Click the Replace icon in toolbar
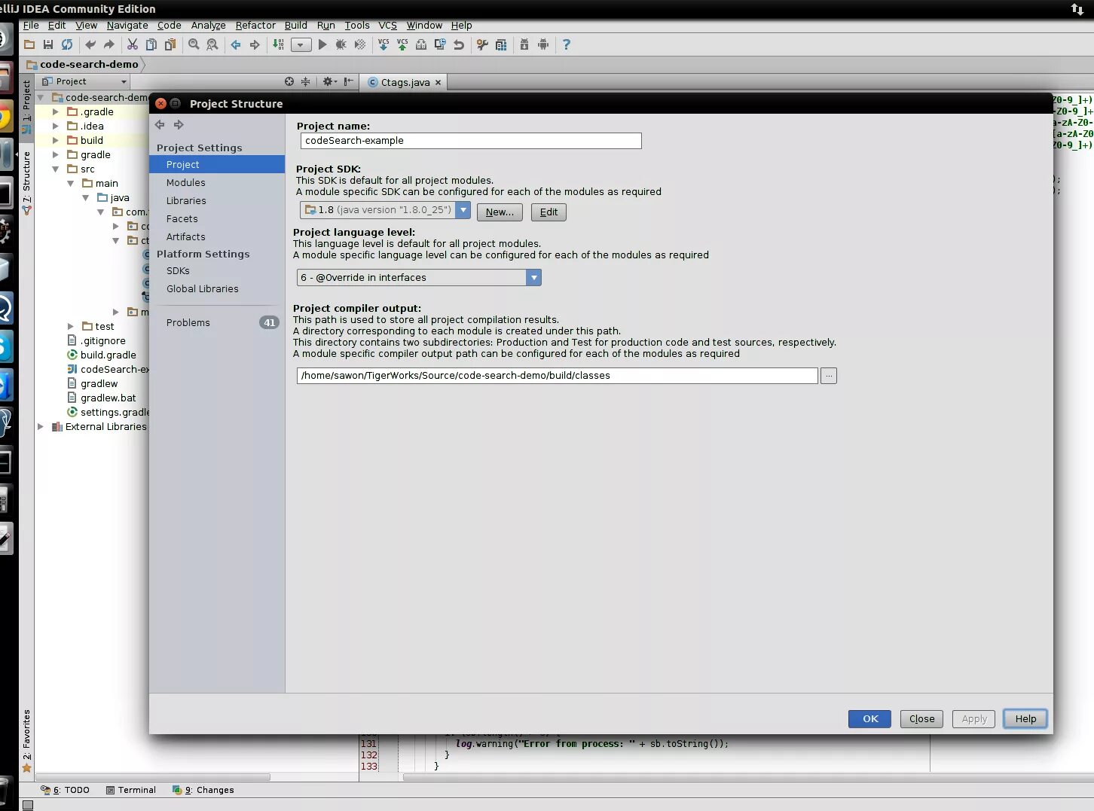1094x811 pixels. coord(212,44)
